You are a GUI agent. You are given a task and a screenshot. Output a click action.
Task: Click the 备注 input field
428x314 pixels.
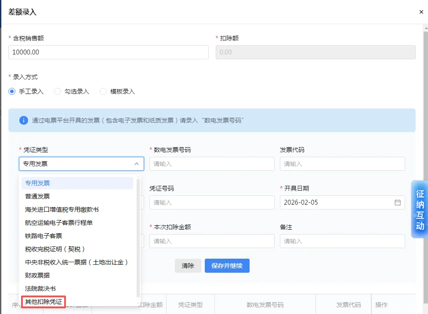pos(342,241)
